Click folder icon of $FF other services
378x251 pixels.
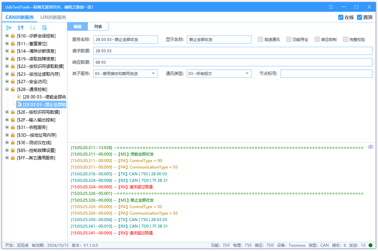(x=13, y=158)
